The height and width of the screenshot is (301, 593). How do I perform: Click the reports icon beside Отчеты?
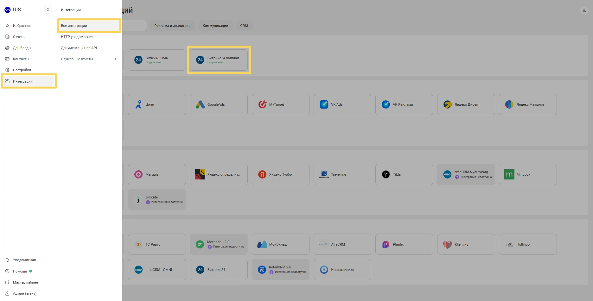click(7, 37)
